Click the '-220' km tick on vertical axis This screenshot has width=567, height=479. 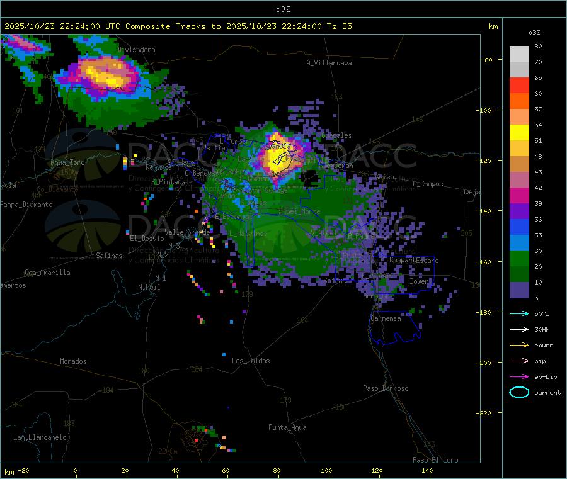[x=485, y=413]
